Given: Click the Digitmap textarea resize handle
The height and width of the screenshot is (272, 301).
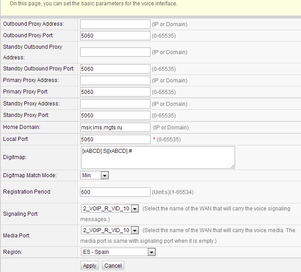Looking at the screenshot, I should coord(232,166).
